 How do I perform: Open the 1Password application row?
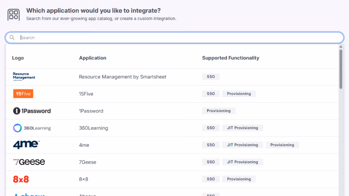(x=172, y=111)
